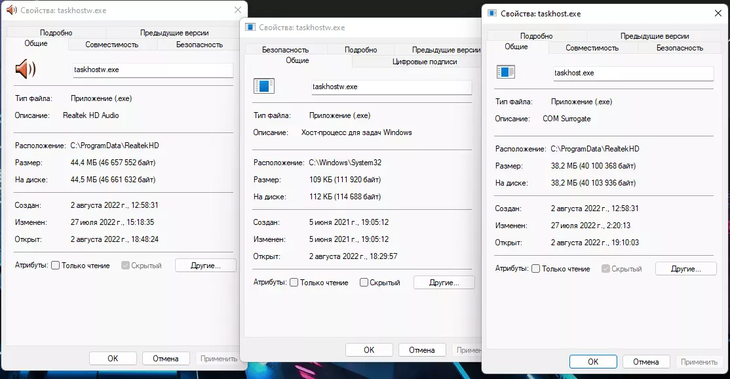The height and width of the screenshot is (379, 730).
Task: Open the 'Цифровые подписи' tab
Action: [424, 62]
